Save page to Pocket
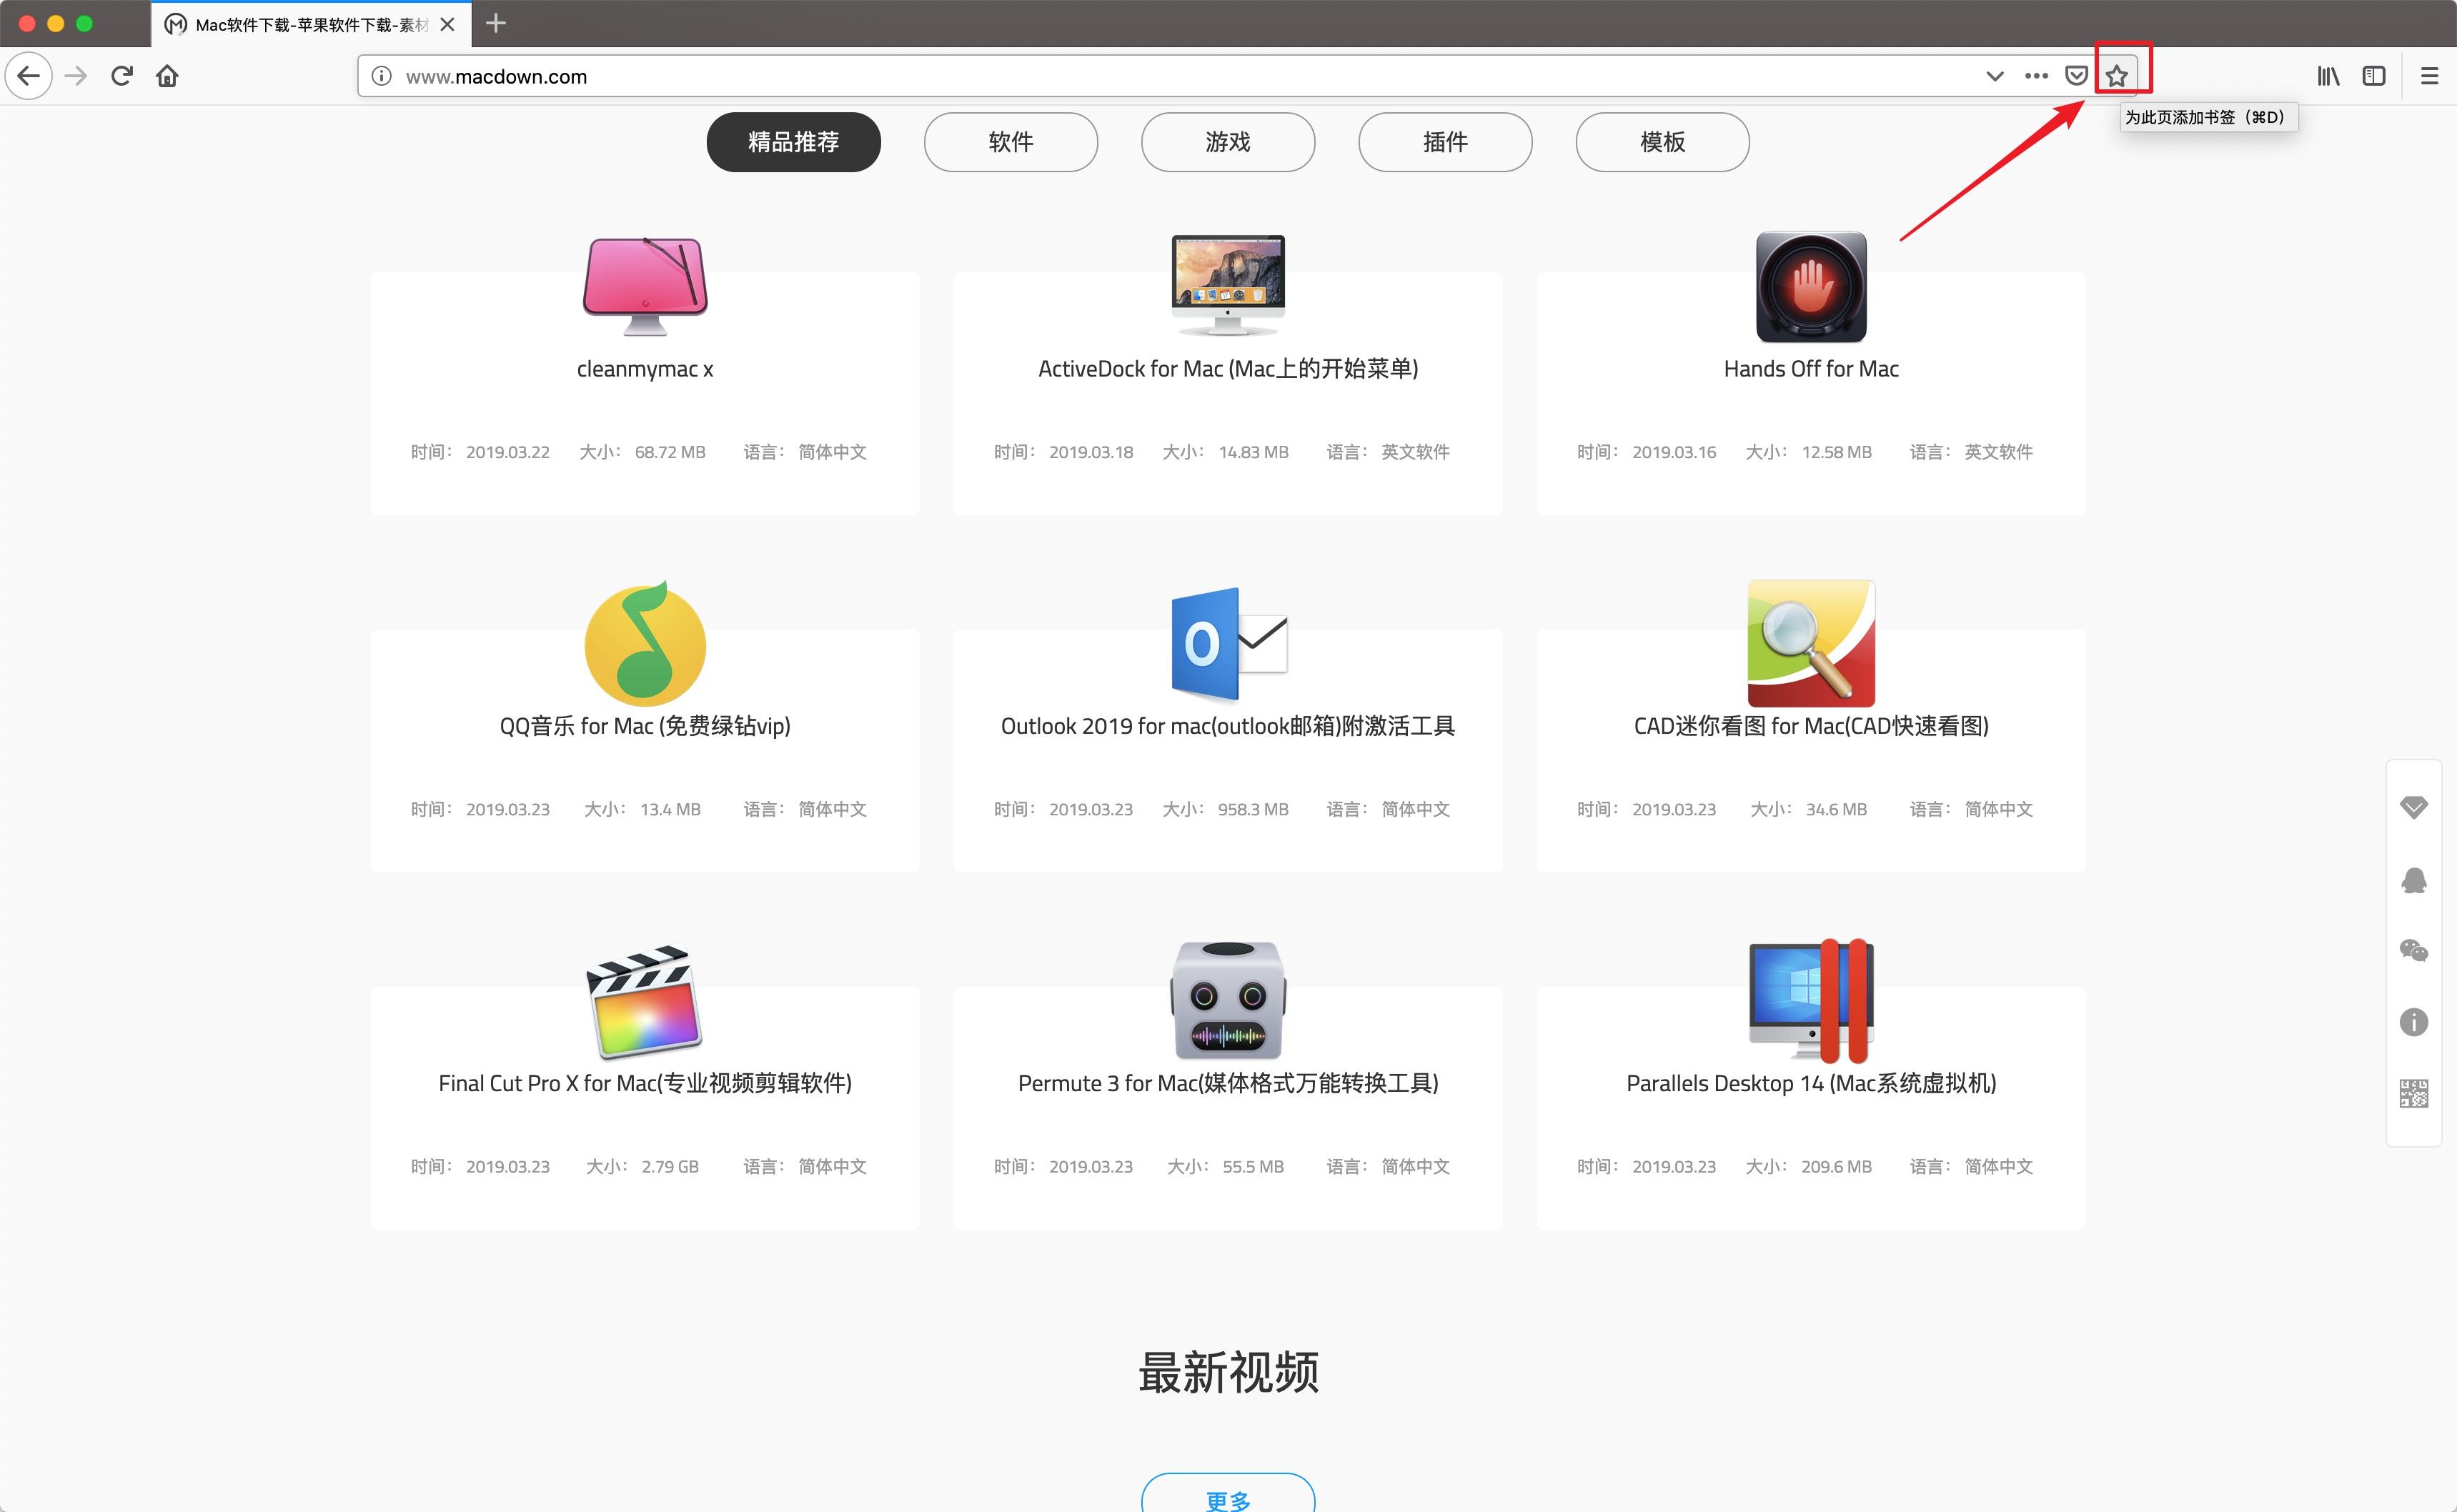 tap(2077, 76)
